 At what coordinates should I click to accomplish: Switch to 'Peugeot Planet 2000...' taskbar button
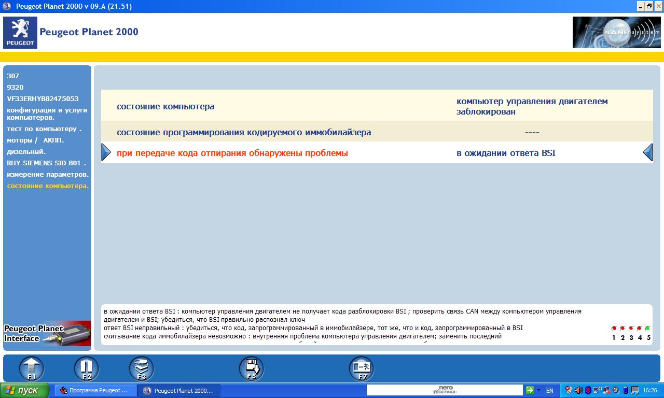point(179,390)
